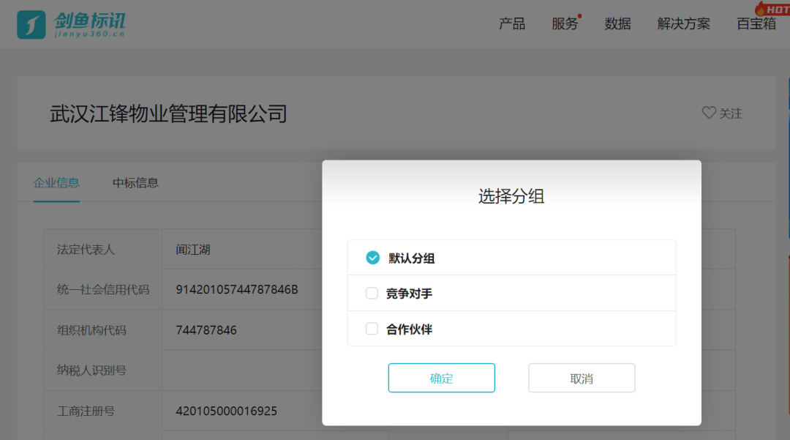Enable the 合作伙伴 checkbox
Screen dimensions: 790x440
click(372, 329)
